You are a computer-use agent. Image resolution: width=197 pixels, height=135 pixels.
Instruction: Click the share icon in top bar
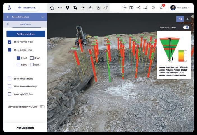point(138,8)
